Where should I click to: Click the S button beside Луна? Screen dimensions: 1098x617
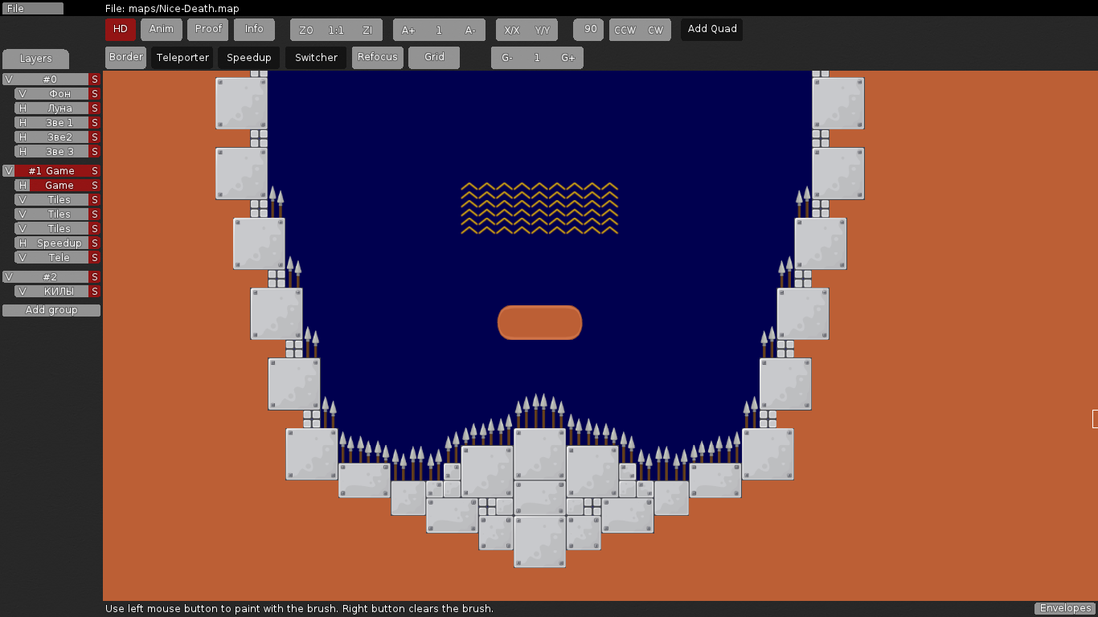[x=95, y=108]
